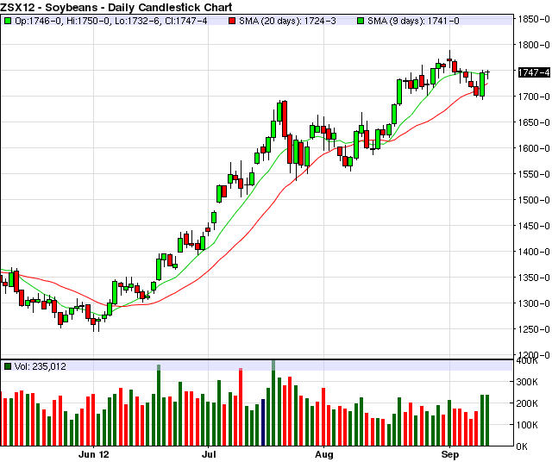The width and height of the screenshot is (552, 462).
Task: Select the 'SMA (20 days): 1724-3' legend text
Action: 287,21
